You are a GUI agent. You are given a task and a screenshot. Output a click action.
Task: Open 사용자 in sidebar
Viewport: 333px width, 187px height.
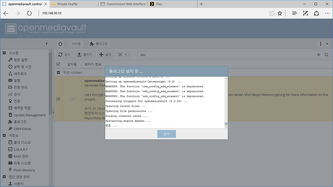pyautogui.click(x=16, y=184)
